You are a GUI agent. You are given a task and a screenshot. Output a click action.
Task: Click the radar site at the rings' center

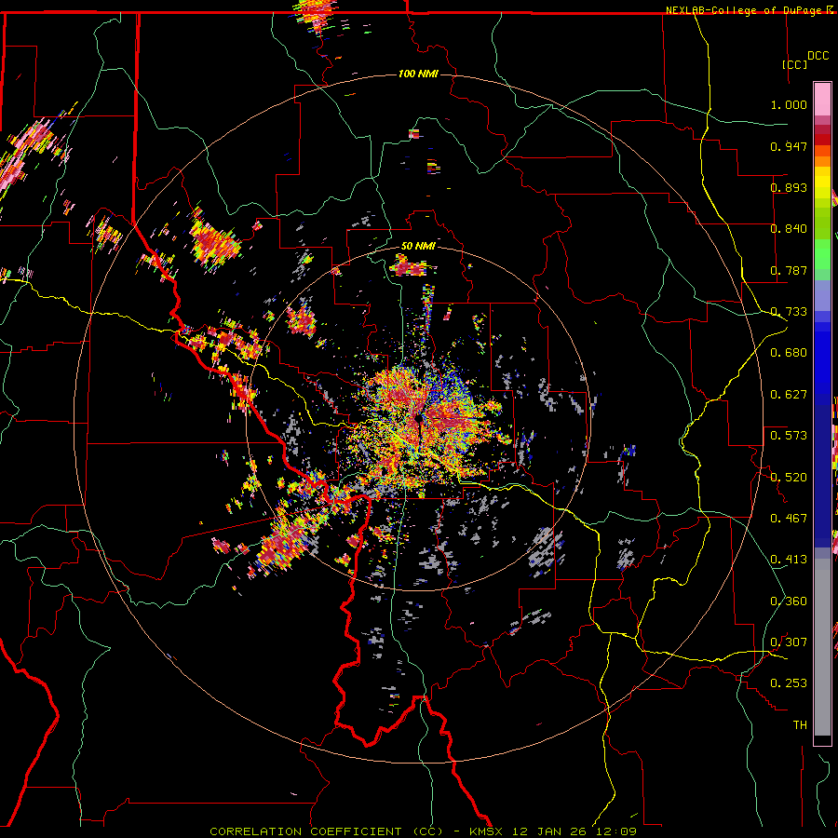click(418, 418)
